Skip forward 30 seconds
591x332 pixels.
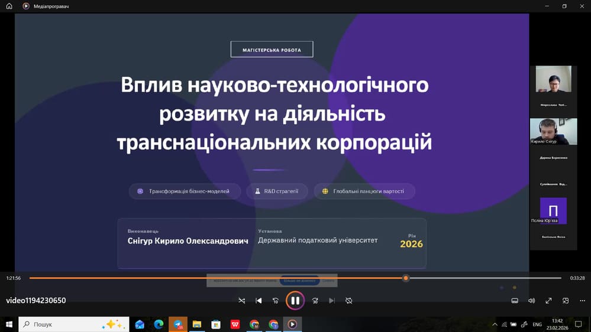315,301
